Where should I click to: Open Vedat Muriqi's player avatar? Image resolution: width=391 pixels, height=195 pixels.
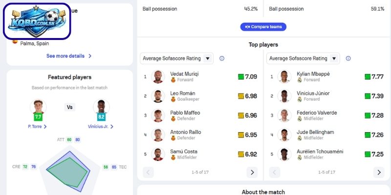[x=158, y=77]
